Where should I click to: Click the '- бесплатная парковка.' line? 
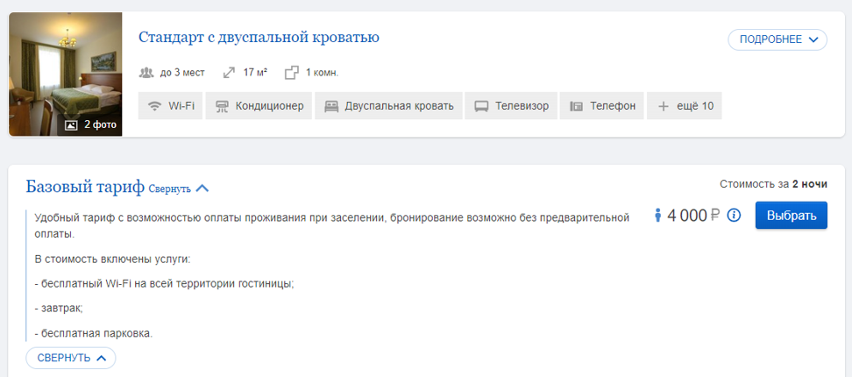(x=94, y=333)
